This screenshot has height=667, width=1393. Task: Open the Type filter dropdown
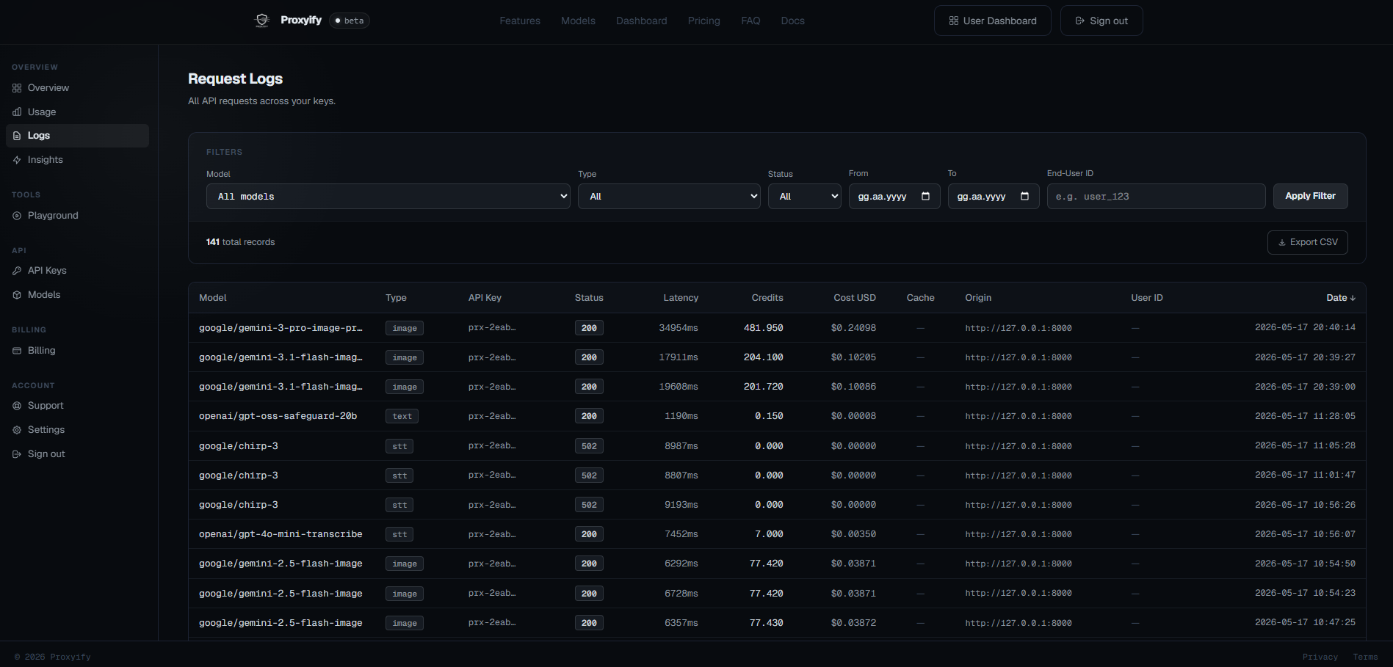point(669,196)
